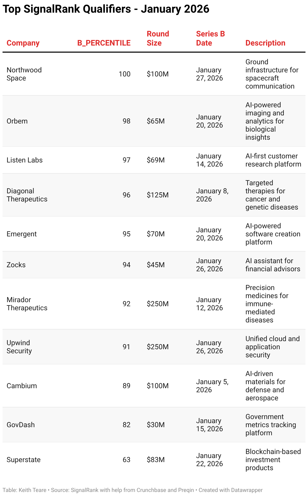Click the Cambium company name

[x=22, y=386]
